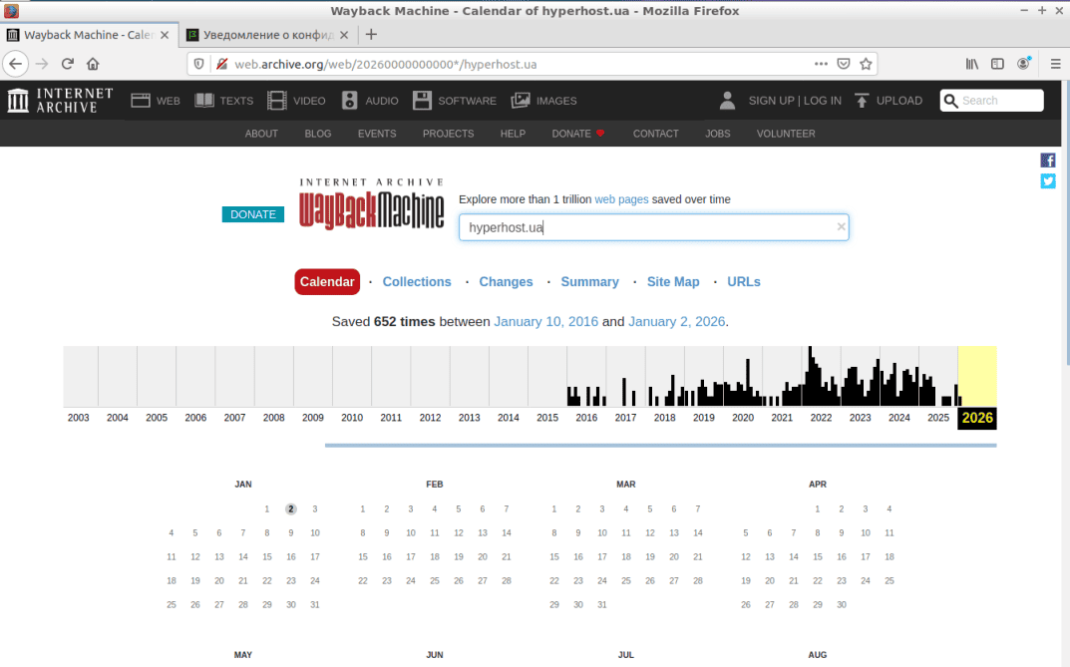Click the Upload arrow icon
1070x667 pixels.
862,101
